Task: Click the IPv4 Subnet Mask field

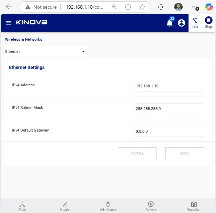Action: 169,109
